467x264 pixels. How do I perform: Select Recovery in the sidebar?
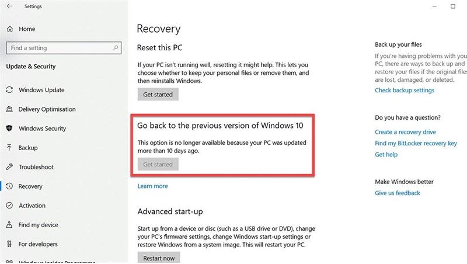pyautogui.click(x=30, y=186)
